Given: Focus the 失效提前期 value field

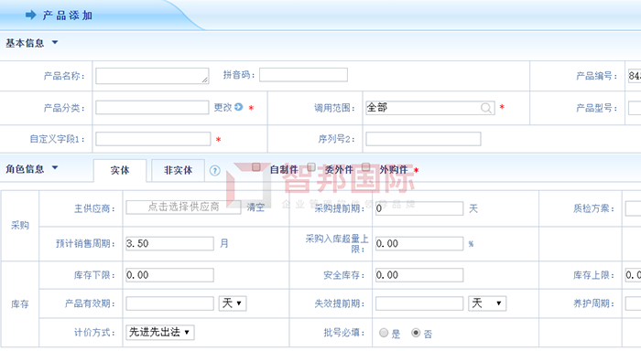Looking at the screenshot, I should coord(419,303).
